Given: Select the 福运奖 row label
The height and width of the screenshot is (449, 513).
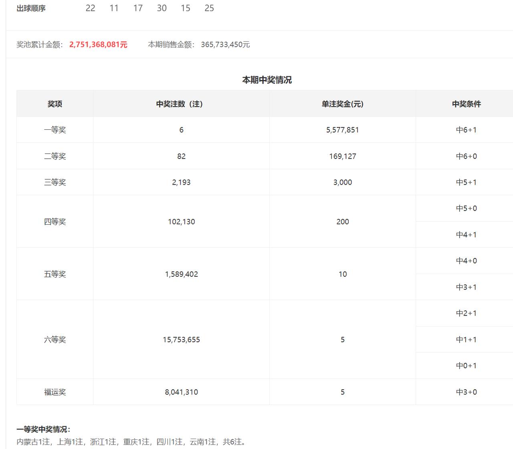Looking at the screenshot, I should coord(55,392).
